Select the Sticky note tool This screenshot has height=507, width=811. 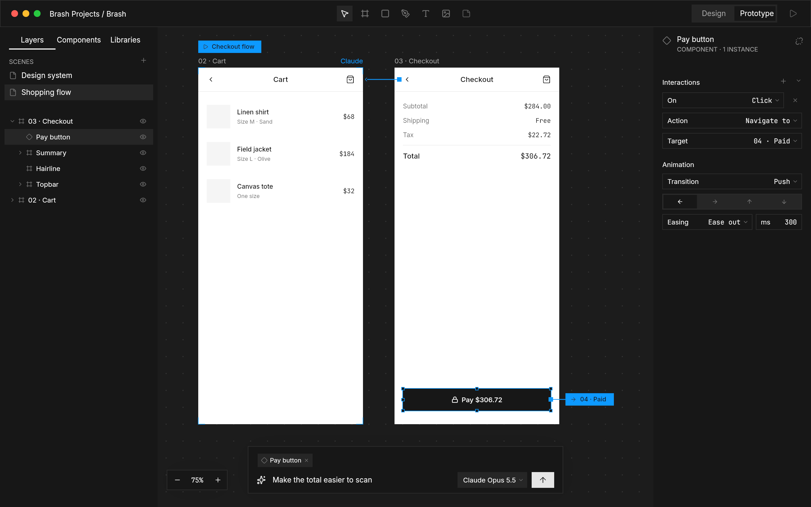click(466, 14)
